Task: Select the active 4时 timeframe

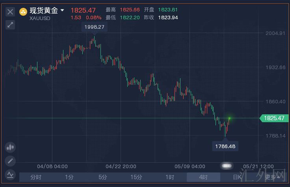Action: pyautogui.click(x=203, y=177)
